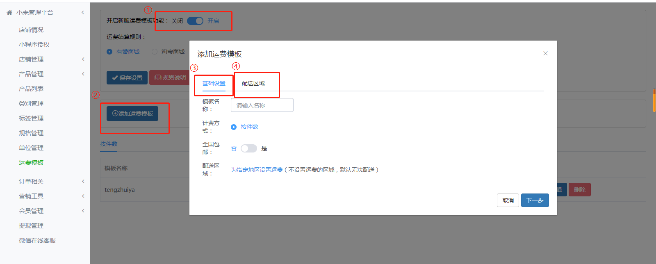Click the plus 添加运费模板 button
This screenshot has width=656, height=264.
(132, 114)
